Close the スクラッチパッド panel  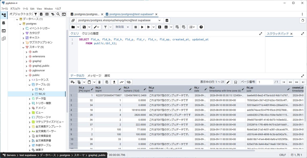point(291,34)
